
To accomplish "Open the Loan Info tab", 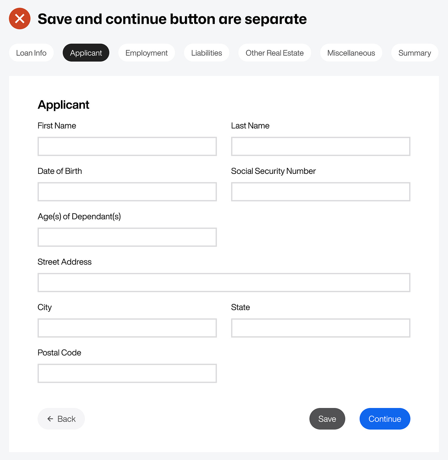I will [31, 53].
